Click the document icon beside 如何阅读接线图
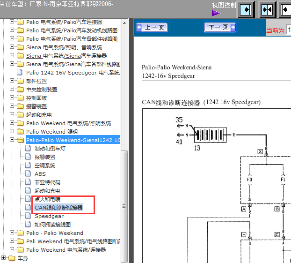The height and width of the screenshot is (263, 291). click(28, 224)
